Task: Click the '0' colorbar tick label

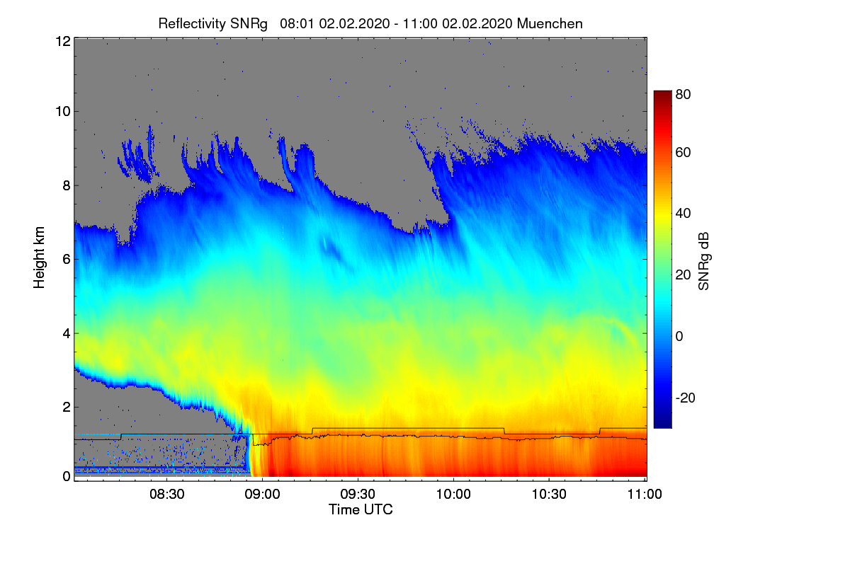Action: pos(680,336)
